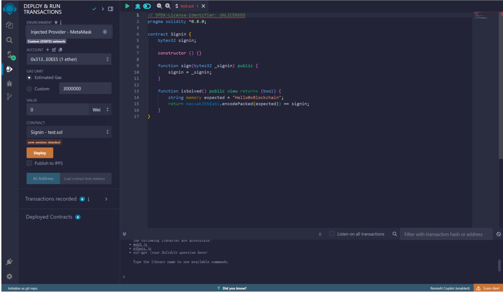This screenshot has height=292, width=503.
Task: Click the zoom in magnifier icon
Action: (168, 6)
